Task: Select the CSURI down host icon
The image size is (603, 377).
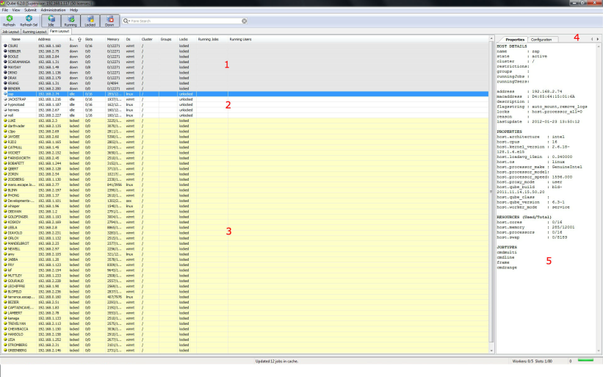Action: [5, 46]
